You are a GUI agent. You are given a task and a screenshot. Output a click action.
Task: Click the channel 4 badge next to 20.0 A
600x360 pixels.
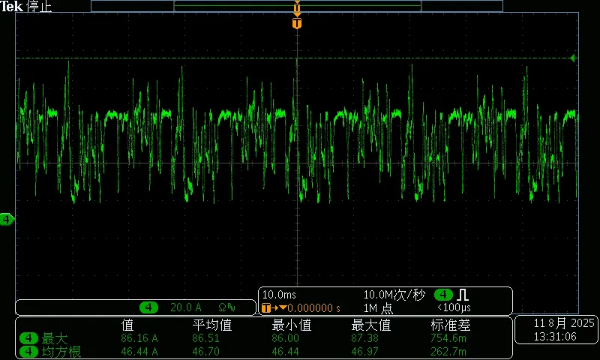148,307
